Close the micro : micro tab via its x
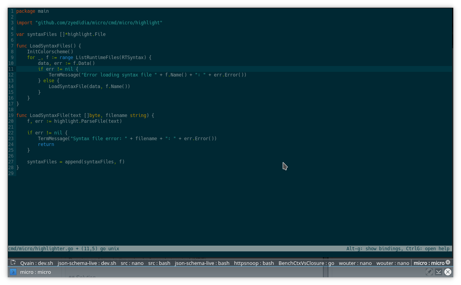This screenshot has width=461, height=285. pyautogui.click(x=447, y=262)
